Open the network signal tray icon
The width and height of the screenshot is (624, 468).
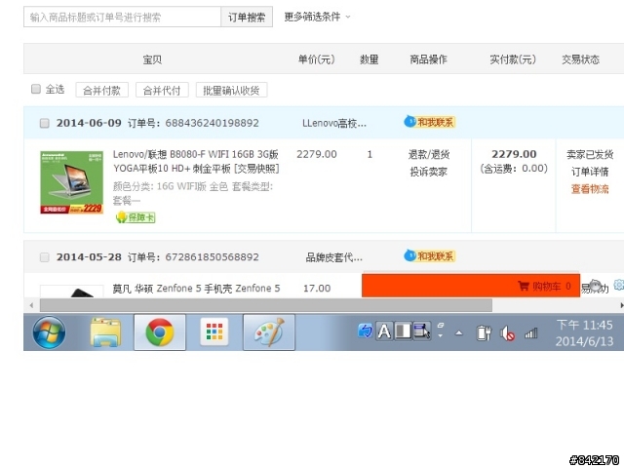coord(530,333)
